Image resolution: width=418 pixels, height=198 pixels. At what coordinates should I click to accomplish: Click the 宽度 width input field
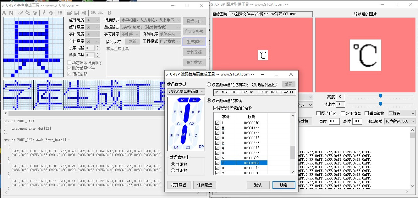coord(334,121)
